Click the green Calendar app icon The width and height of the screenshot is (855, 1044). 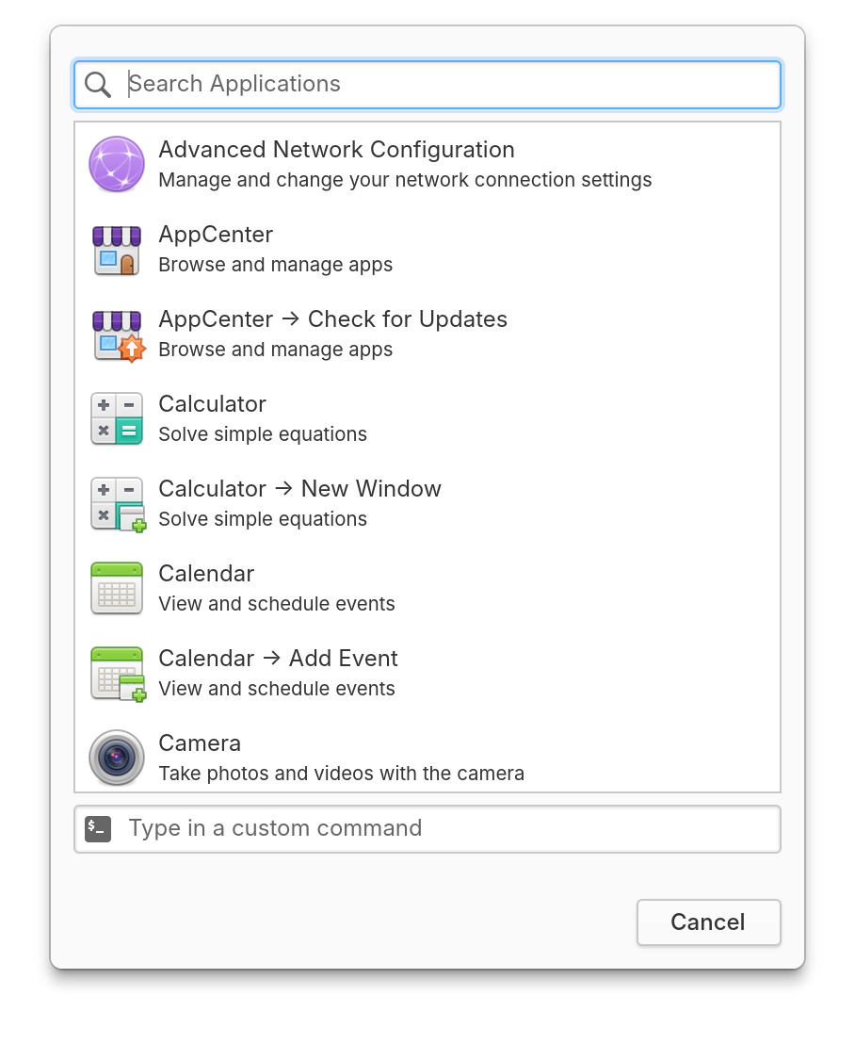[x=117, y=589]
